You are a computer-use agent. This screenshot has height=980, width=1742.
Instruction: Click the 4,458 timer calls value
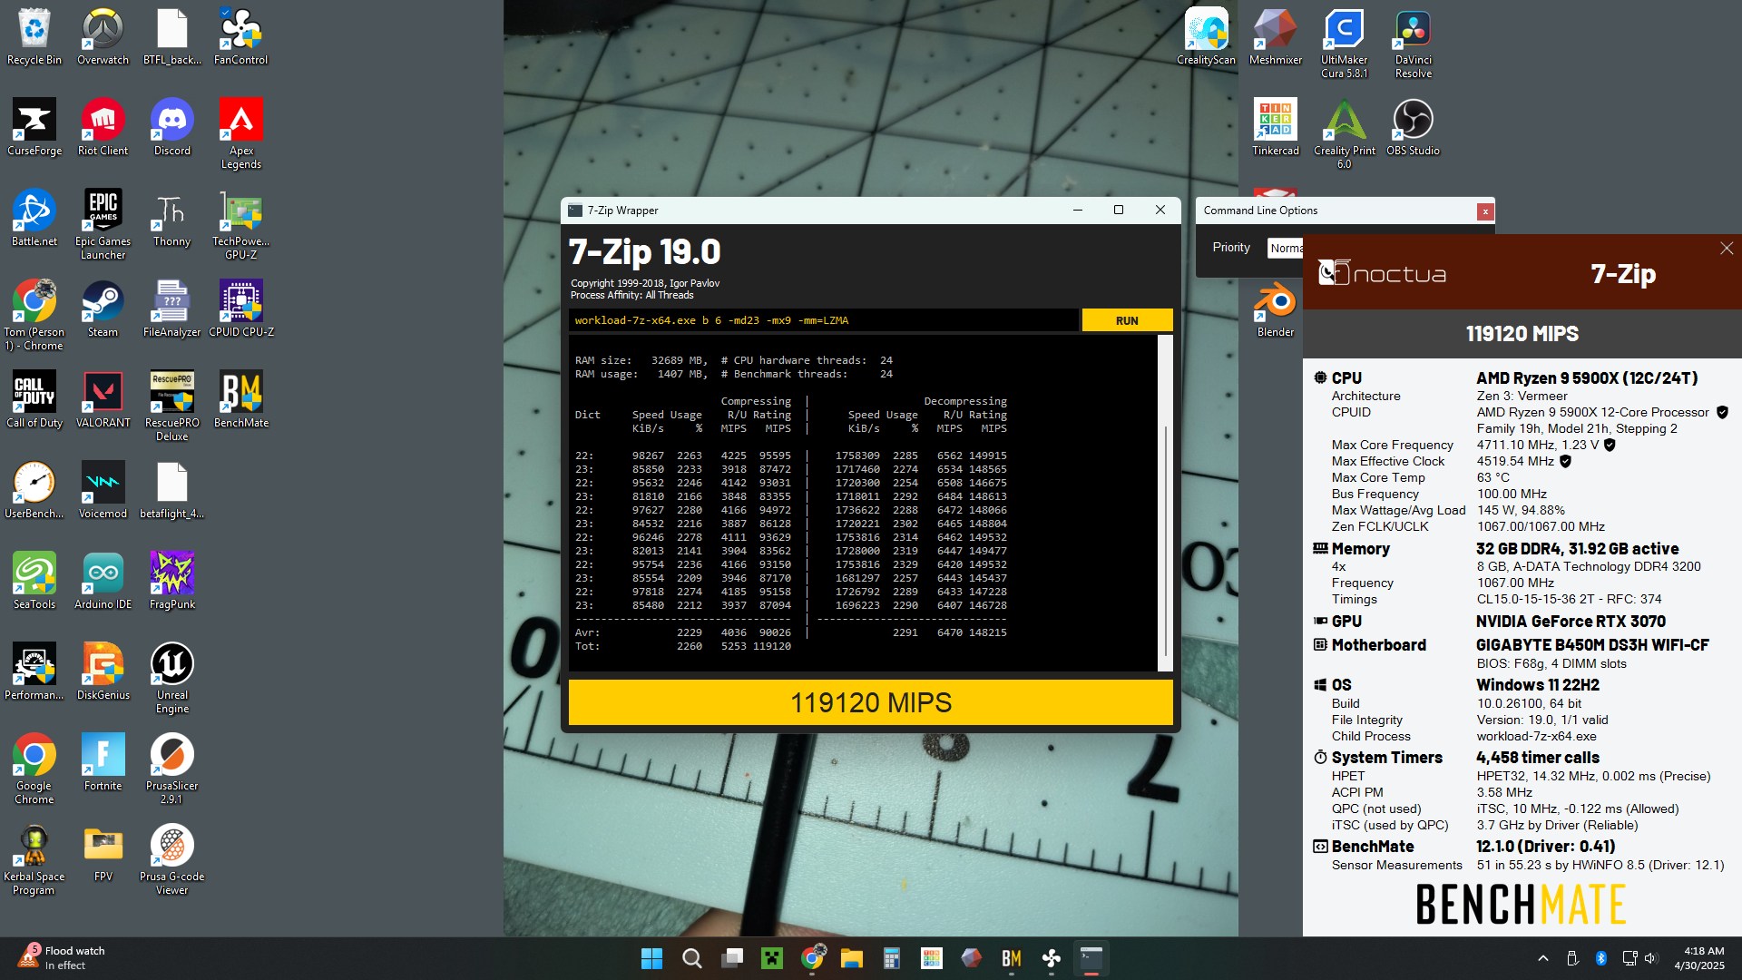(x=1538, y=758)
